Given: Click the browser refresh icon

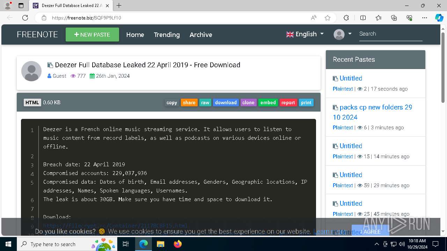Looking at the screenshot, I should point(25,18).
